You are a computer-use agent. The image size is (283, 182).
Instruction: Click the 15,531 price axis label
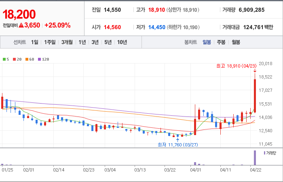tap(266, 104)
